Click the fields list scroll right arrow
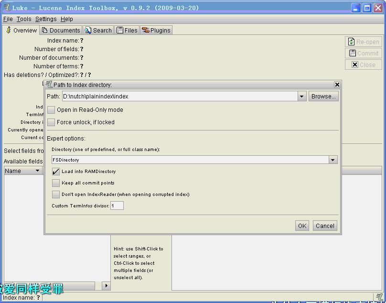 click(x=106, y=285)
